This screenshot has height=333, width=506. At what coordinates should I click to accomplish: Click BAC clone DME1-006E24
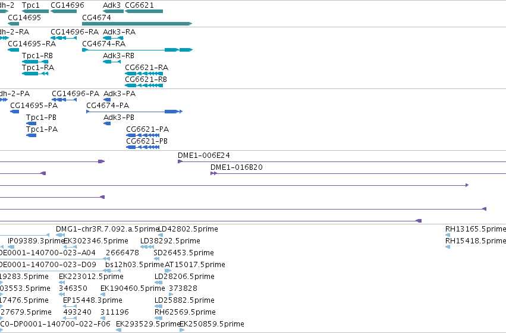tap(204, 156)
